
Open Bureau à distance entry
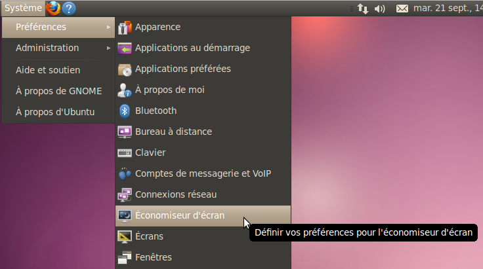click(x=203, y=132)
